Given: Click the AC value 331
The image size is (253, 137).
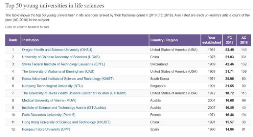Looking at the screenshot, I should pyautogui.click(x=244, y=57).
